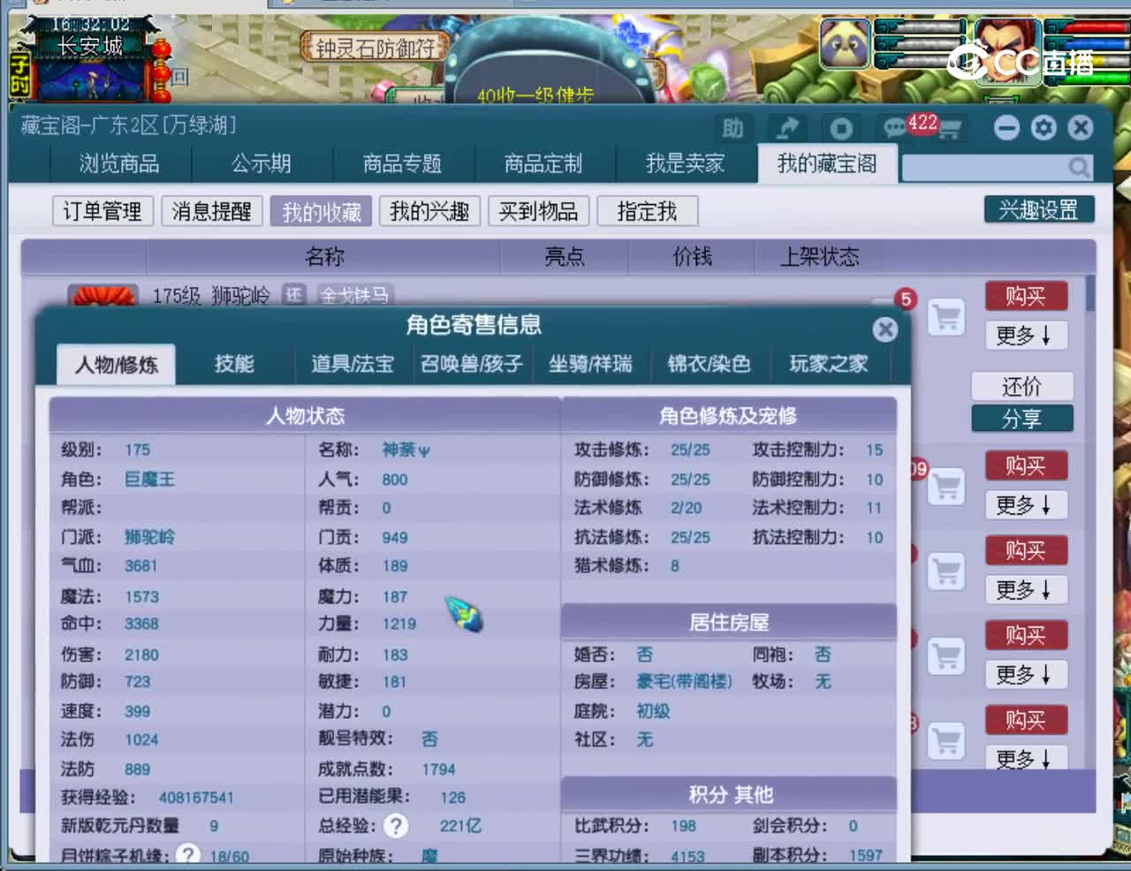Viewport: 1131px width, 871px height.
Task: Open the 商品定制 tab
Action: 543,164
